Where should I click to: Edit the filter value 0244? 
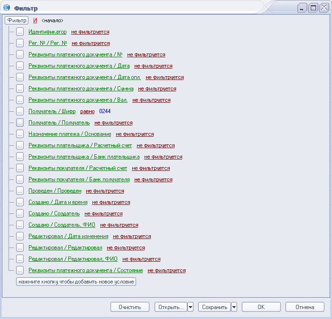click(x=105, y=111)
